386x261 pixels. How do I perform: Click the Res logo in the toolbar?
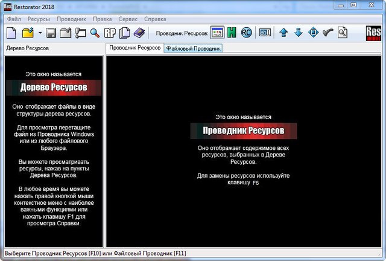[375, 33]
